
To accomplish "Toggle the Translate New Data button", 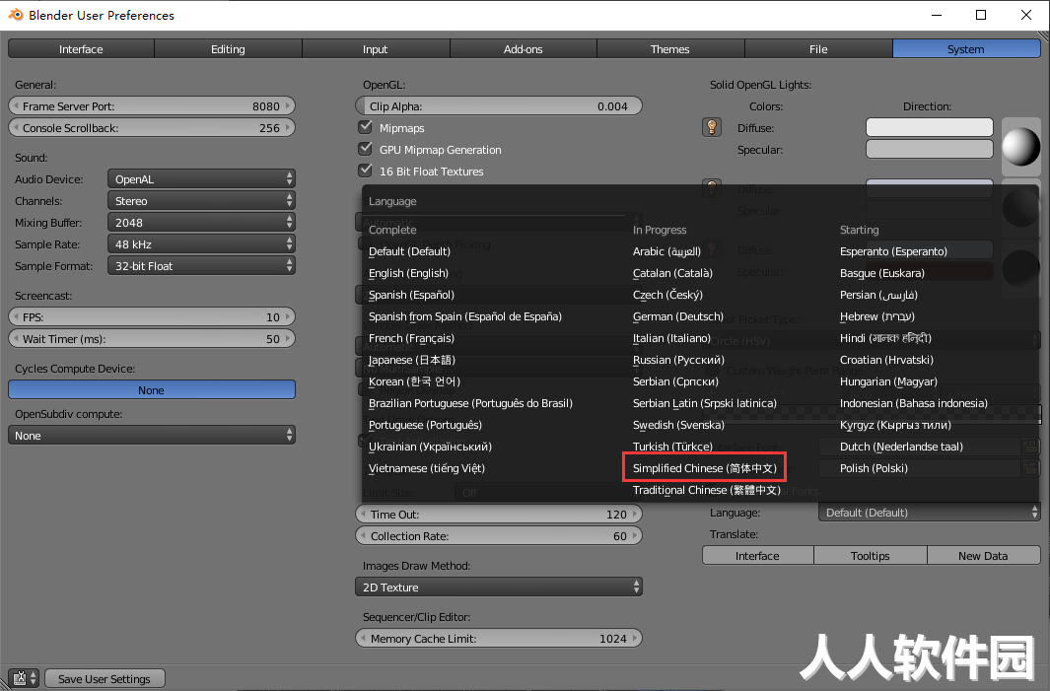I will tap(983, 556).
